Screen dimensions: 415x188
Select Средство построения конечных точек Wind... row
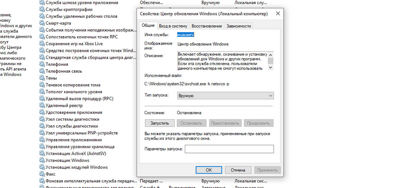click(88, 51)
